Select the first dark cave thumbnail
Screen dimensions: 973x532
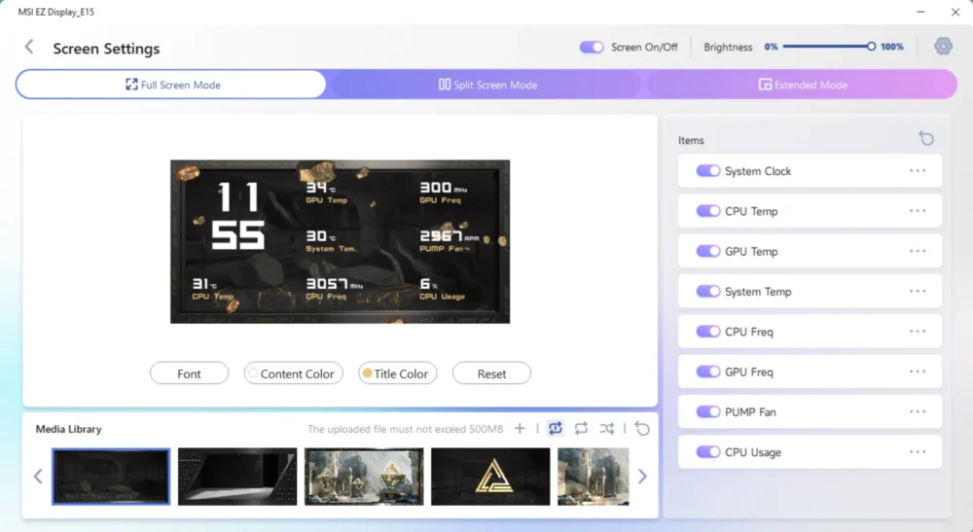tap(111, 477)
